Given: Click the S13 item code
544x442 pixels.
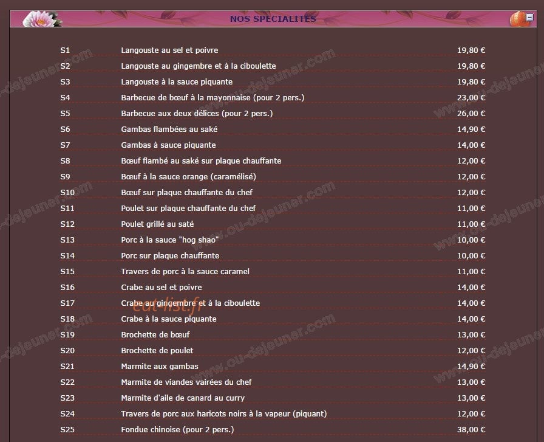Looking at the screenshot, I should click(67, 240).
